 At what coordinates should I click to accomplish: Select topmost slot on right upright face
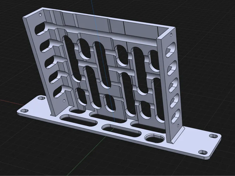click(x=170, y=50)
